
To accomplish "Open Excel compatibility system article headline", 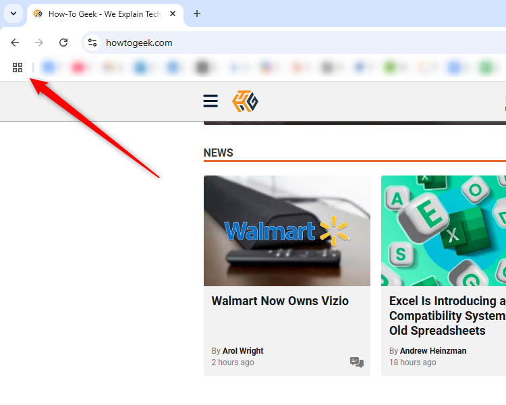I will tap(447, 316).
